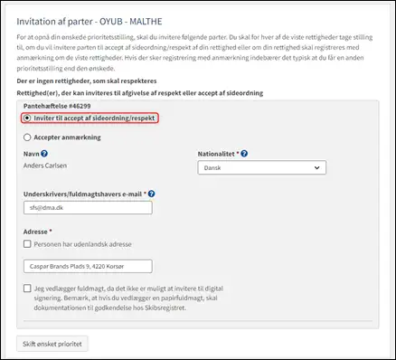The image size is (396, 360).
Task: Open the Nationalitet dropdown showing Dansk
Action: (262, 167)
